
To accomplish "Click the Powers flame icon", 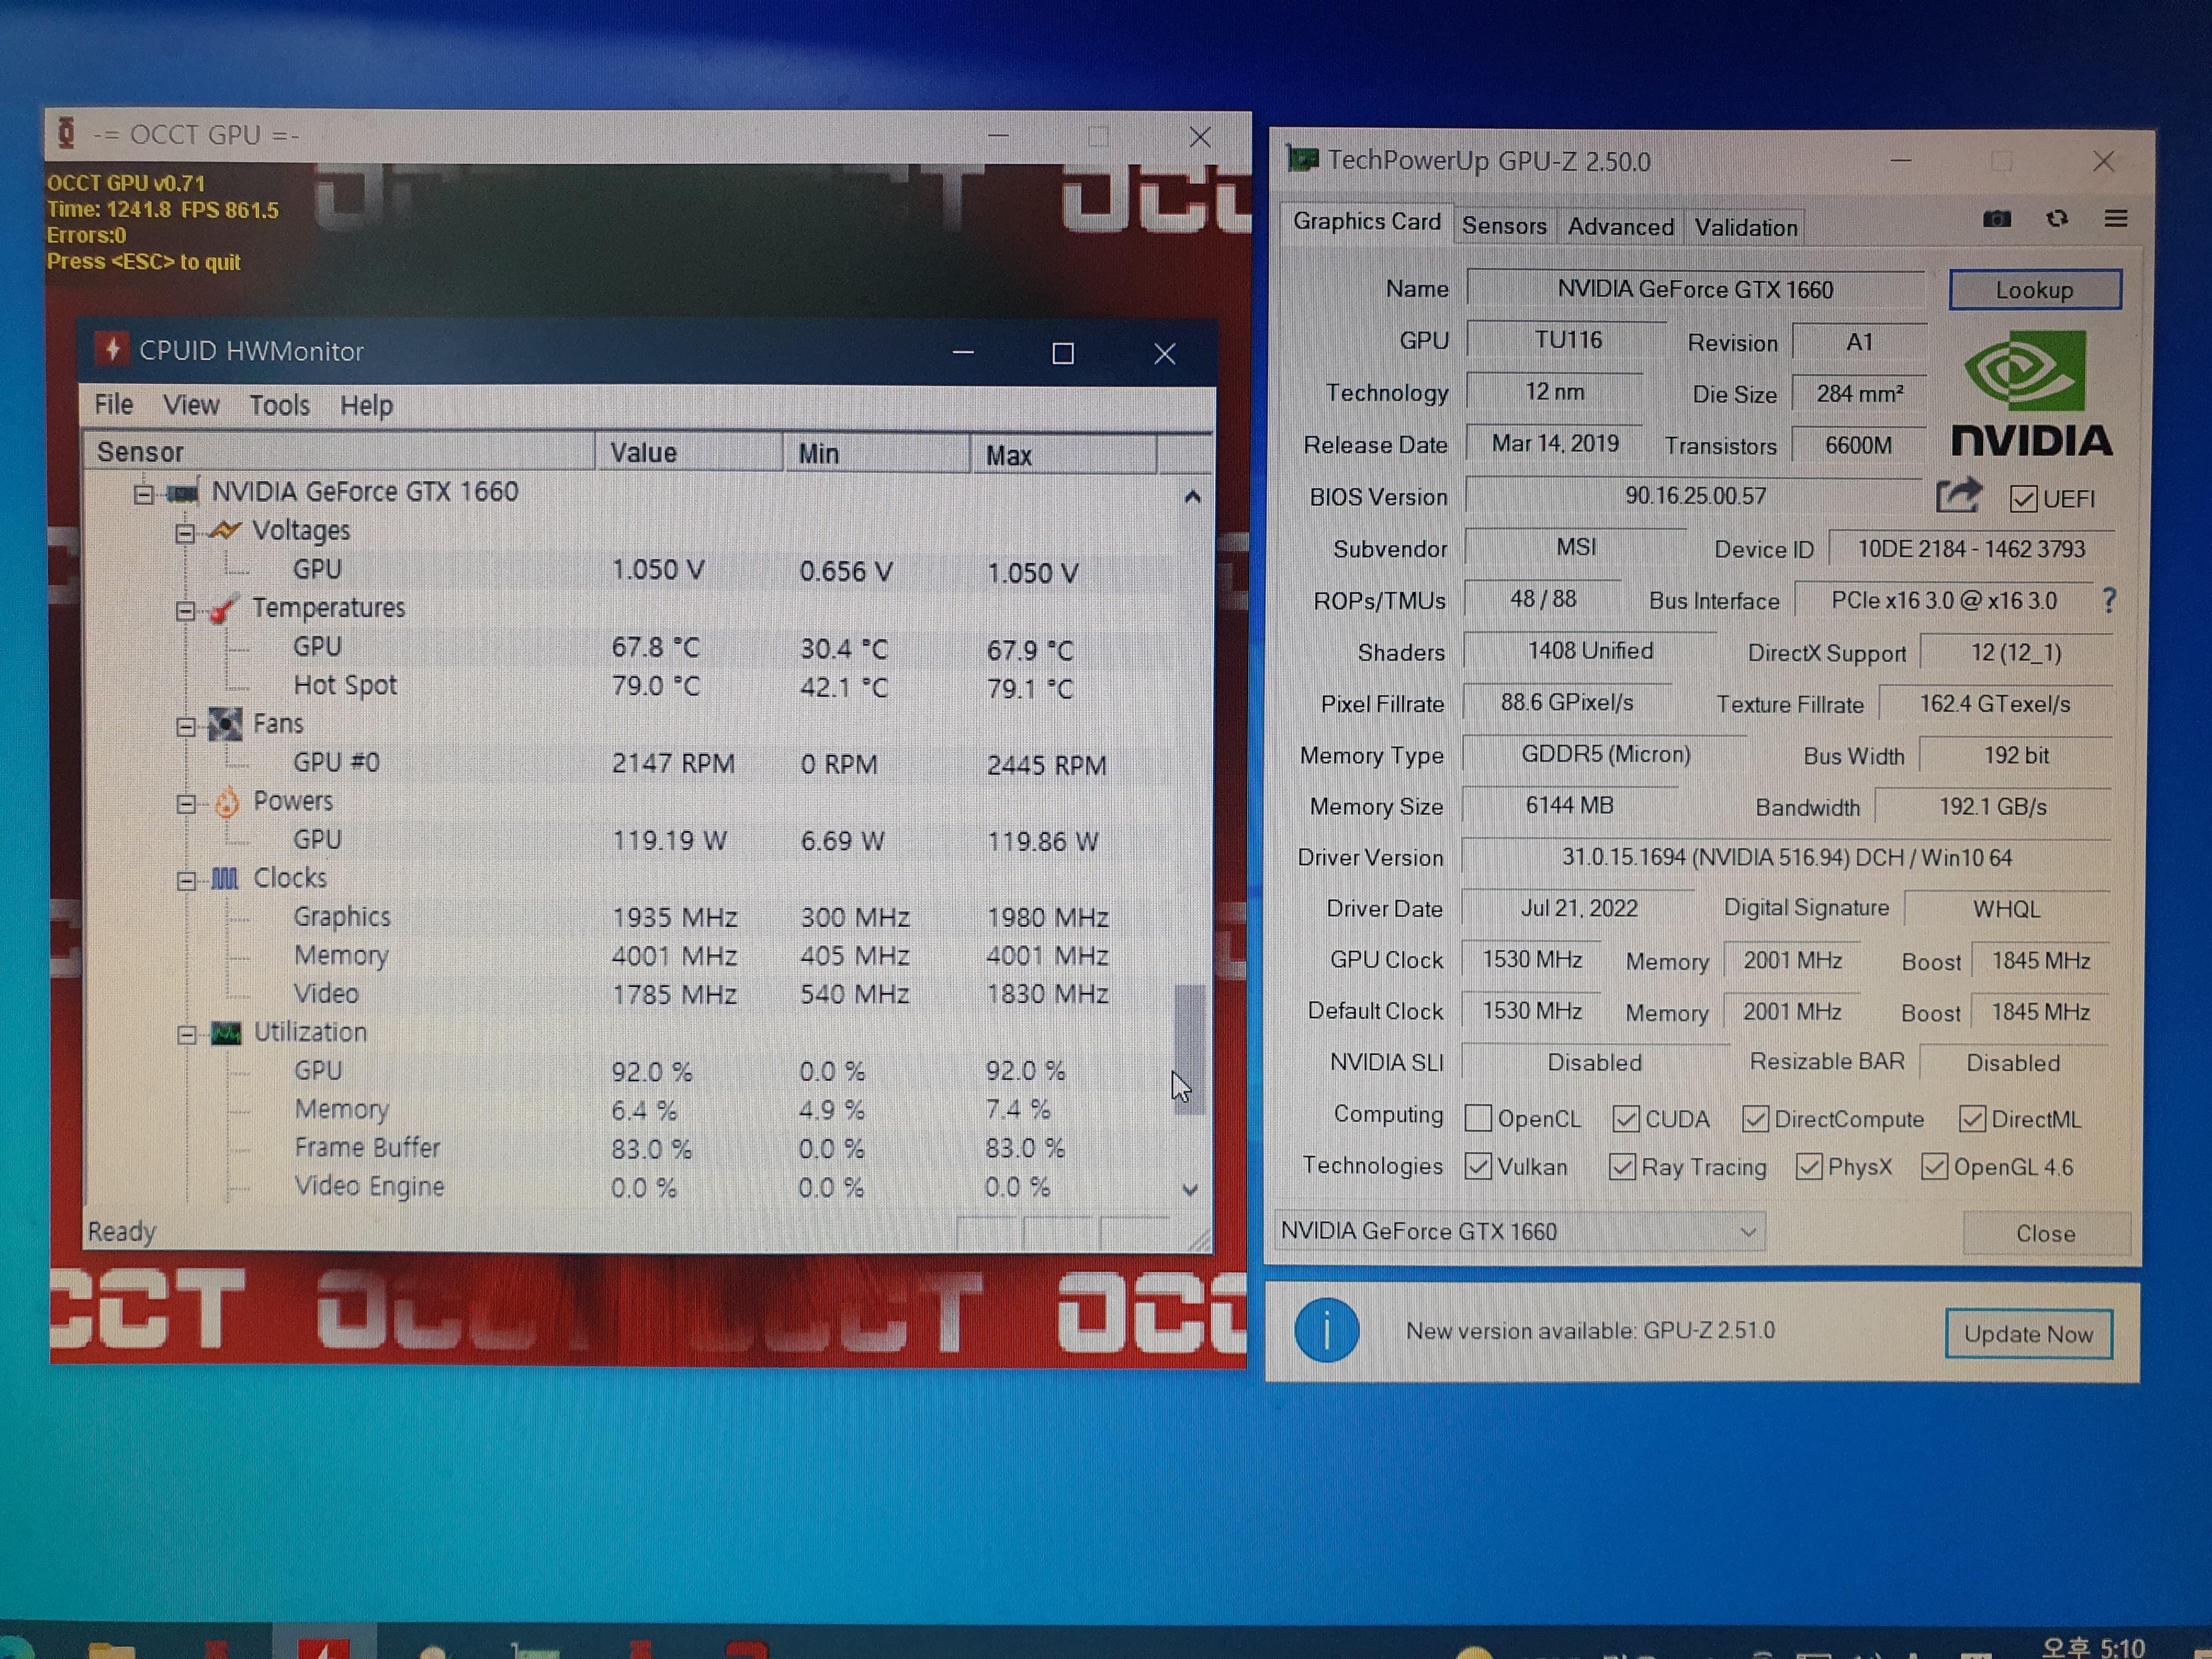I will (227, 801).
